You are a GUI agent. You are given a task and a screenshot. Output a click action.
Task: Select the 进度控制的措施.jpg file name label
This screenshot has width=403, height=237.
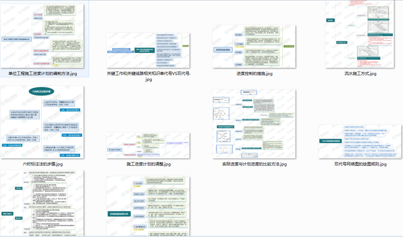254,74
